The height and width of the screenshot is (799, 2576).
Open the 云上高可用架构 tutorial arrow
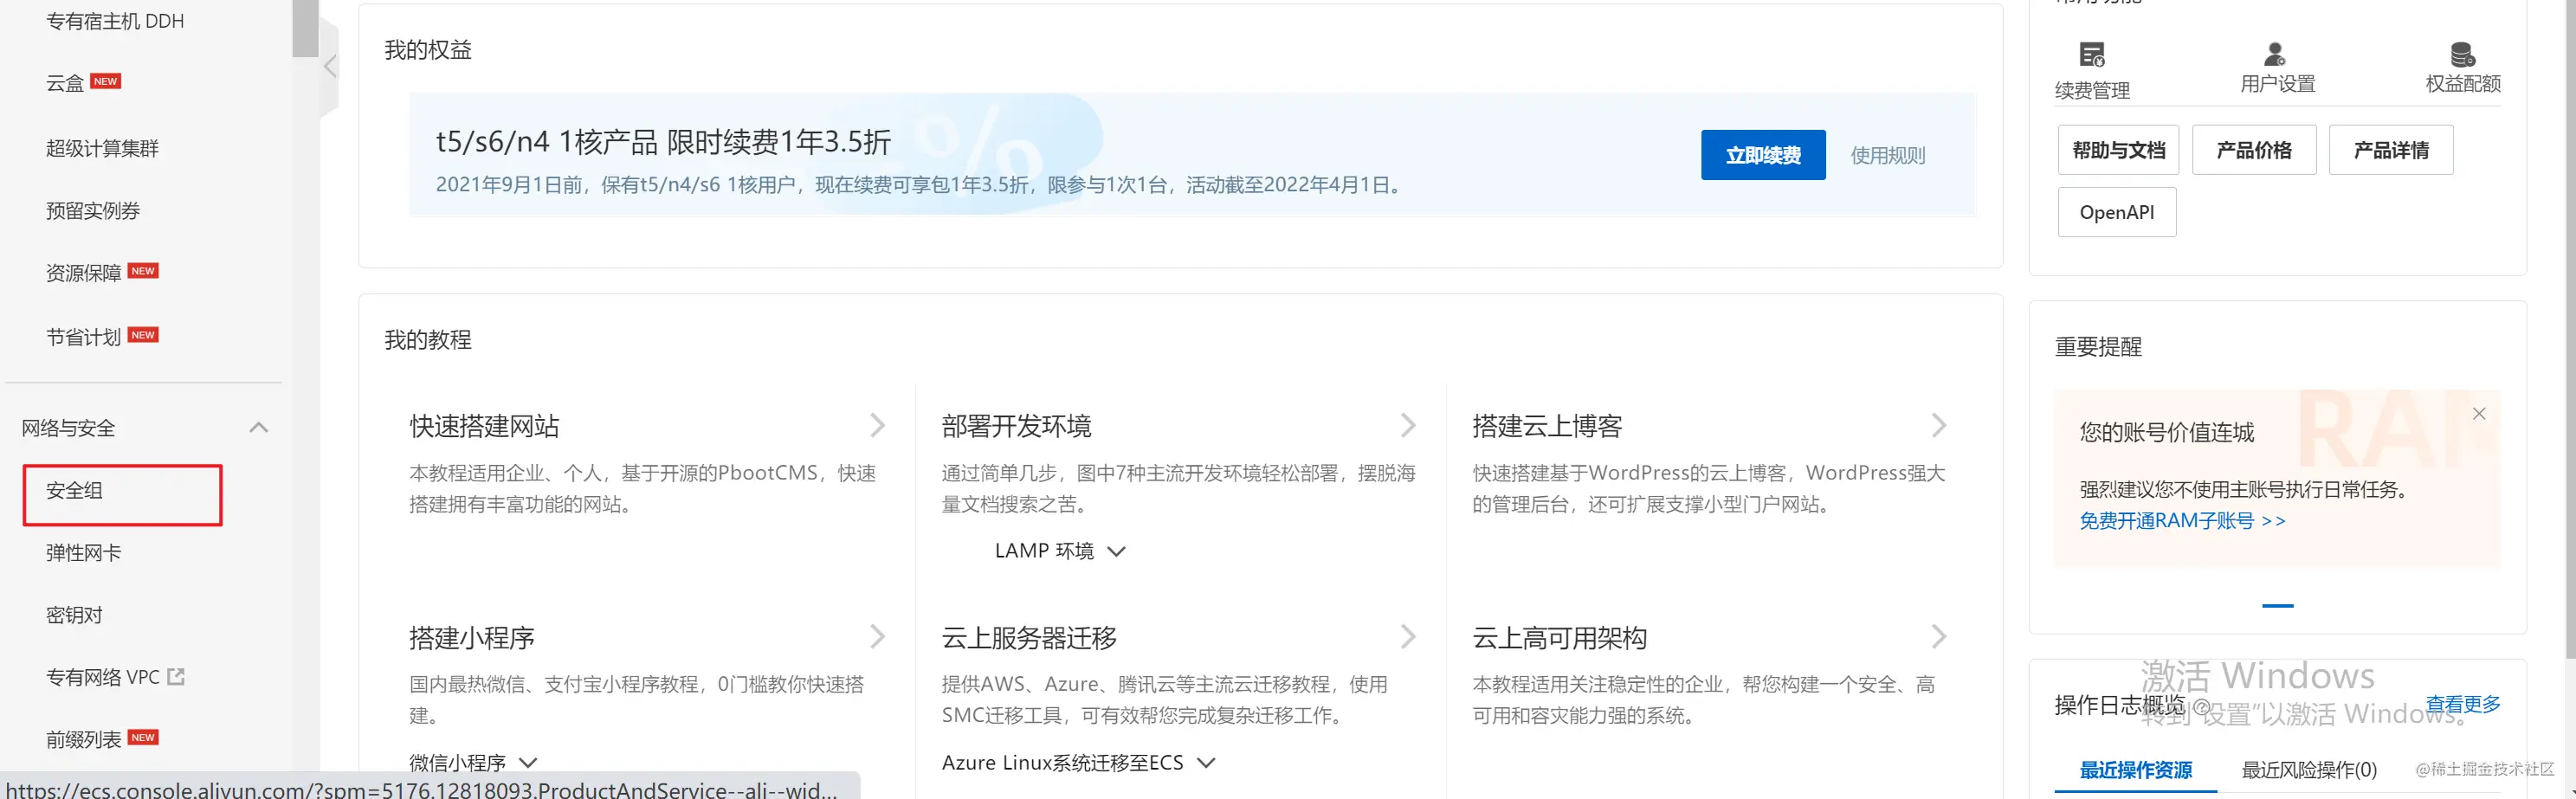coord(1939,637)
